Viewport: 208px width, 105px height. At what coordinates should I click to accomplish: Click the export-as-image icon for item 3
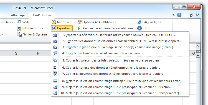click(55, 47)
